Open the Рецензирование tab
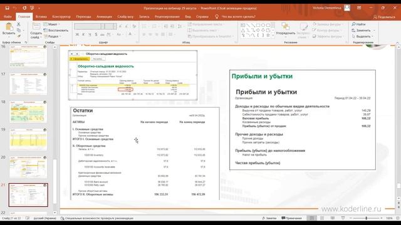401x225 pixels. click(x=167, y=17)
